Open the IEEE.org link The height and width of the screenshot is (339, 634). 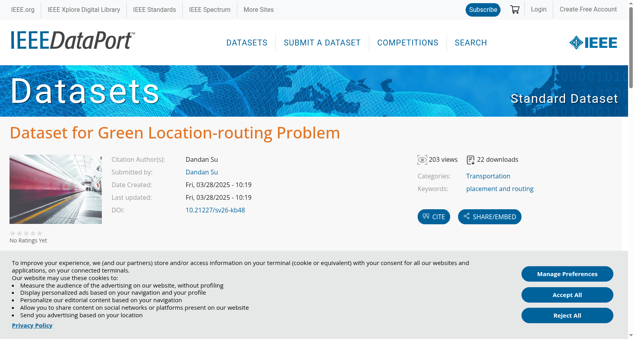(x=23, y=9)
